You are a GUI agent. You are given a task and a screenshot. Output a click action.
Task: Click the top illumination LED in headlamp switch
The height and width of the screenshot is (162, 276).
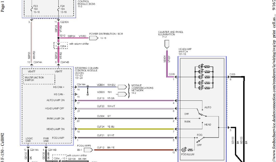(200, 66)
